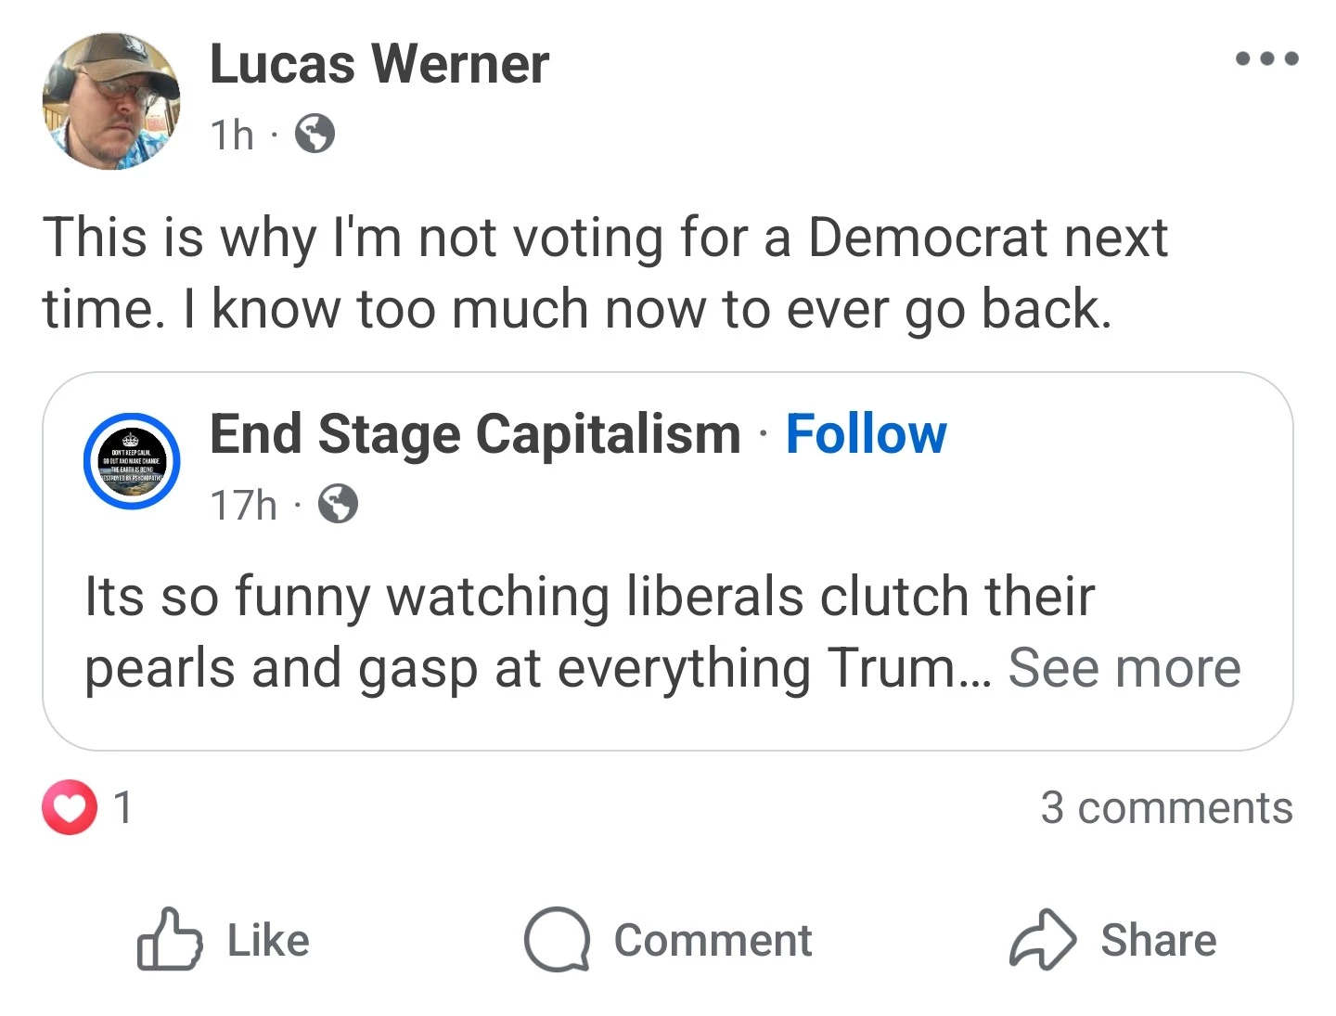Viewport: 1336px width, 1016px height.
Task: Click the globe privacy icon beside 1h
Action: [x=315, y=135]
